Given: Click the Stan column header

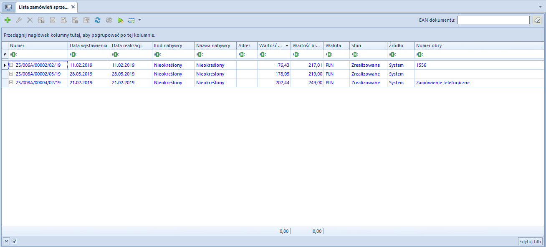Looking at the screenshot, I should coord(368,45).
